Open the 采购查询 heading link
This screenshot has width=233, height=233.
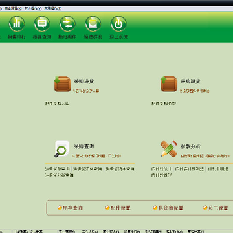coord(83,146)
